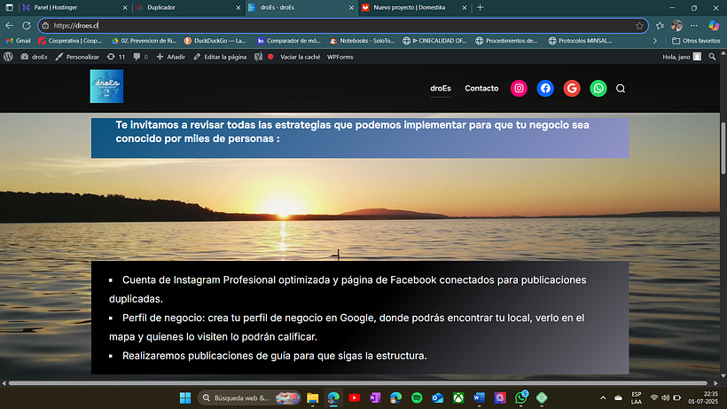Open the Otros favoritos folder
The height and width of the screenshot is (409, 727).
696,41
